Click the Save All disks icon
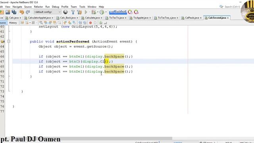 (14, 12)
